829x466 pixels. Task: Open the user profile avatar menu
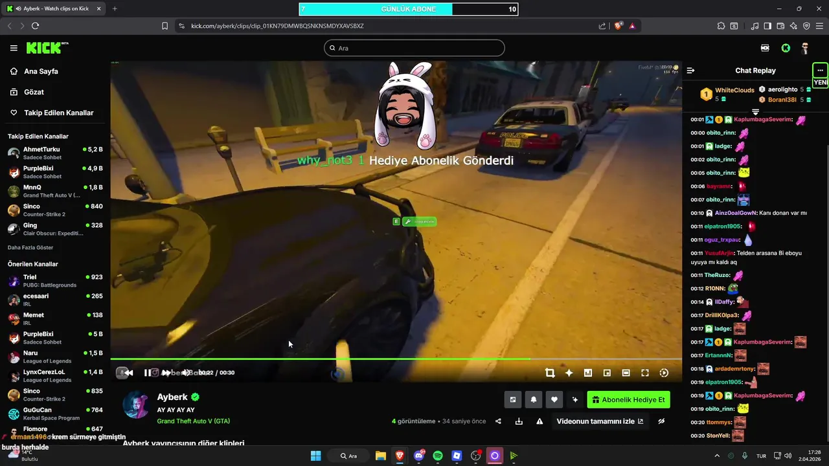tap(805, 48)
